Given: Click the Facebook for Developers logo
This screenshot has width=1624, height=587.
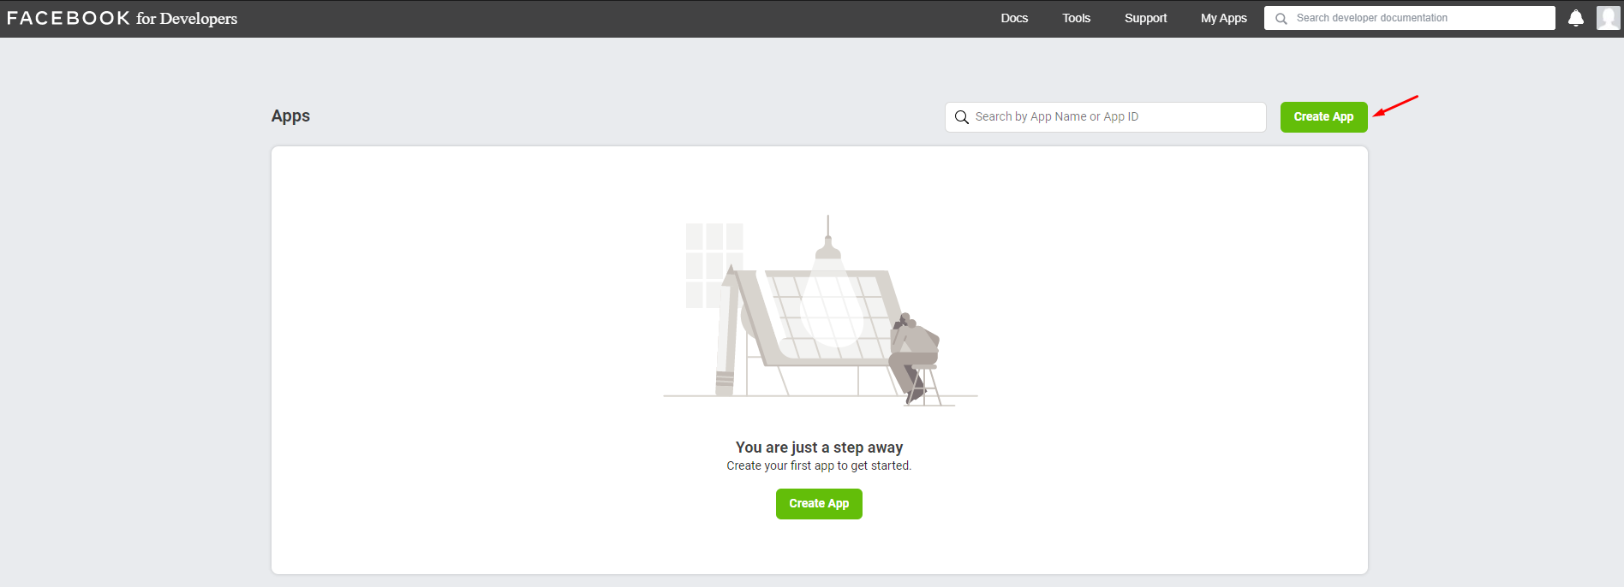Looking at the screenshot, I should [122, 18].
